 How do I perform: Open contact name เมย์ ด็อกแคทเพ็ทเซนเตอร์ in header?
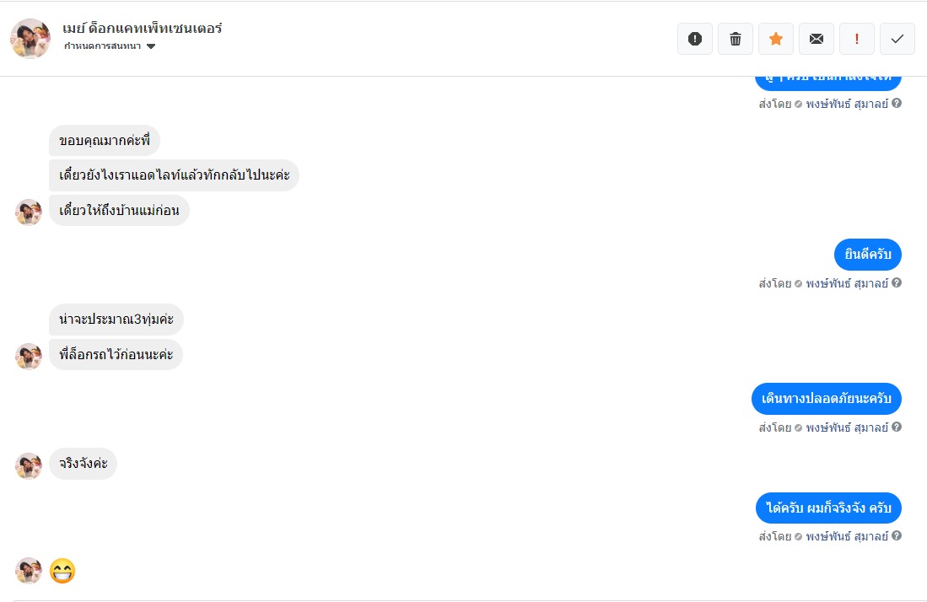tap(142, 28)
